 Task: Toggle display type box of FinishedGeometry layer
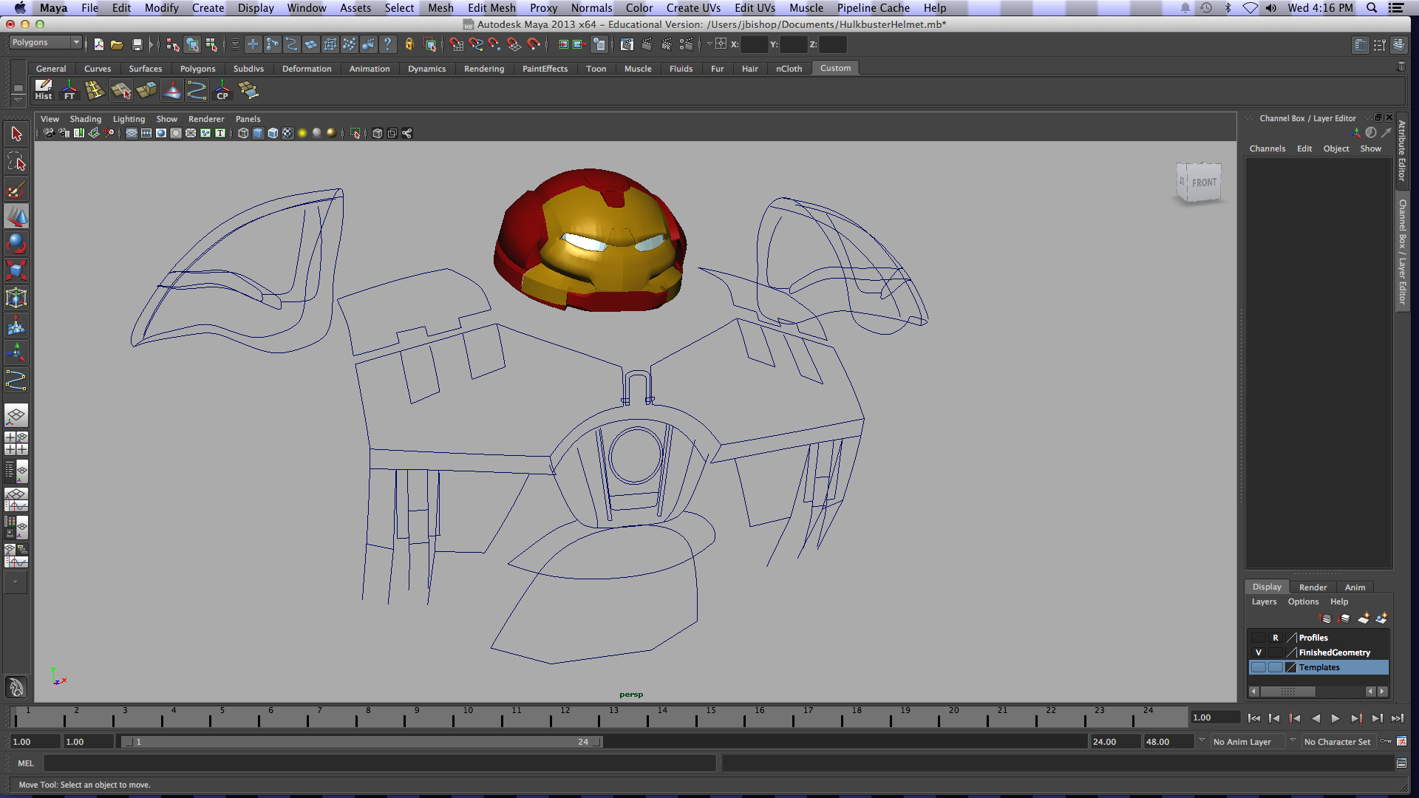[1275, 652]
